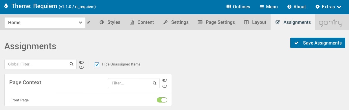This screenshot has height=110, width=349.
Task: Enable all Page Context items with the upper toggle
Action: point(165,80)
